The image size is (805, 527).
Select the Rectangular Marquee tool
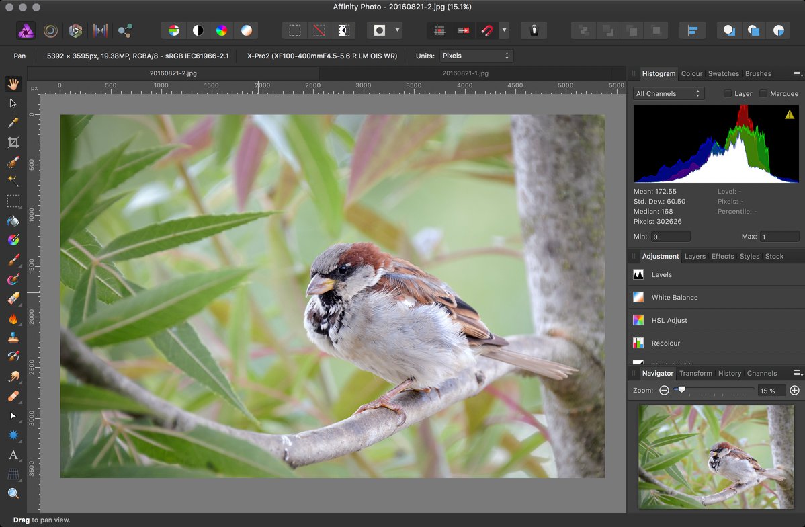(x=13, y=201)
